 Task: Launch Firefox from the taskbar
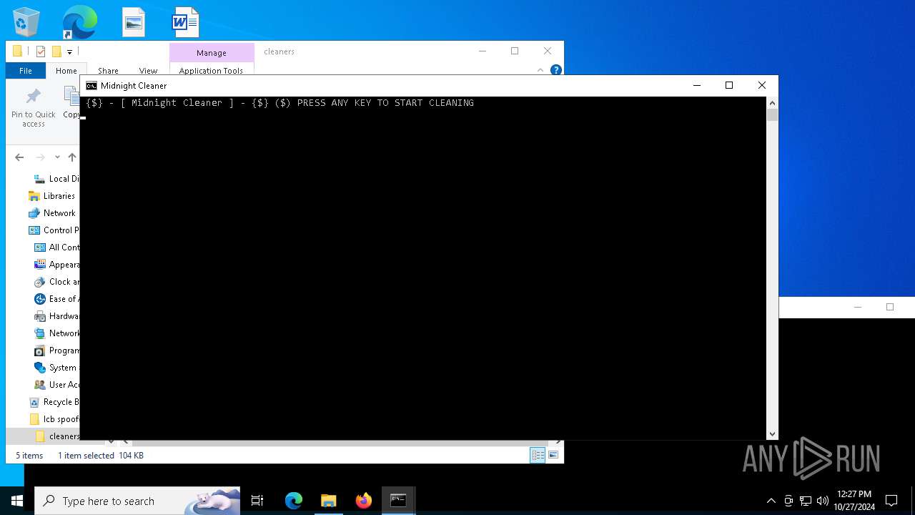pyautogui.click(x=364, y=501)
